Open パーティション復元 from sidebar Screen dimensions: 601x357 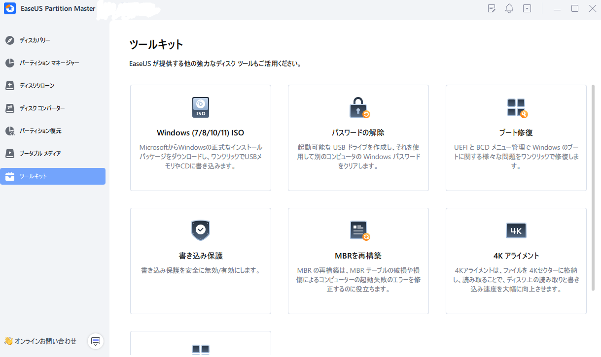[40, 131]
